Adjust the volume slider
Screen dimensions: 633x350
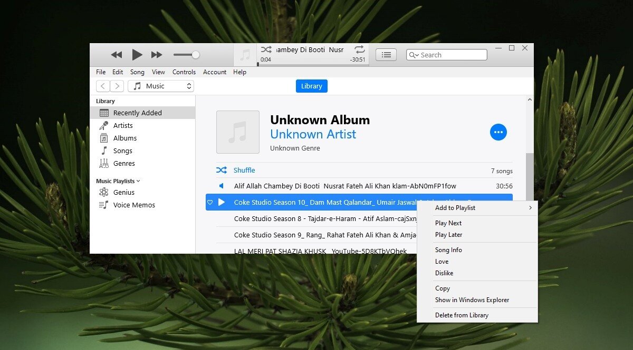(x=186, y=54)
